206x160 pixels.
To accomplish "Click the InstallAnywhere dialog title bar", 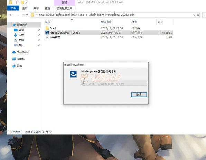I will tap(106, 64).
